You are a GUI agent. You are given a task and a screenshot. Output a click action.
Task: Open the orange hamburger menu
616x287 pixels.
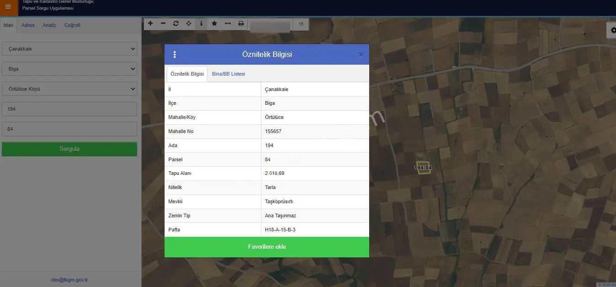[x=8, y=7]
